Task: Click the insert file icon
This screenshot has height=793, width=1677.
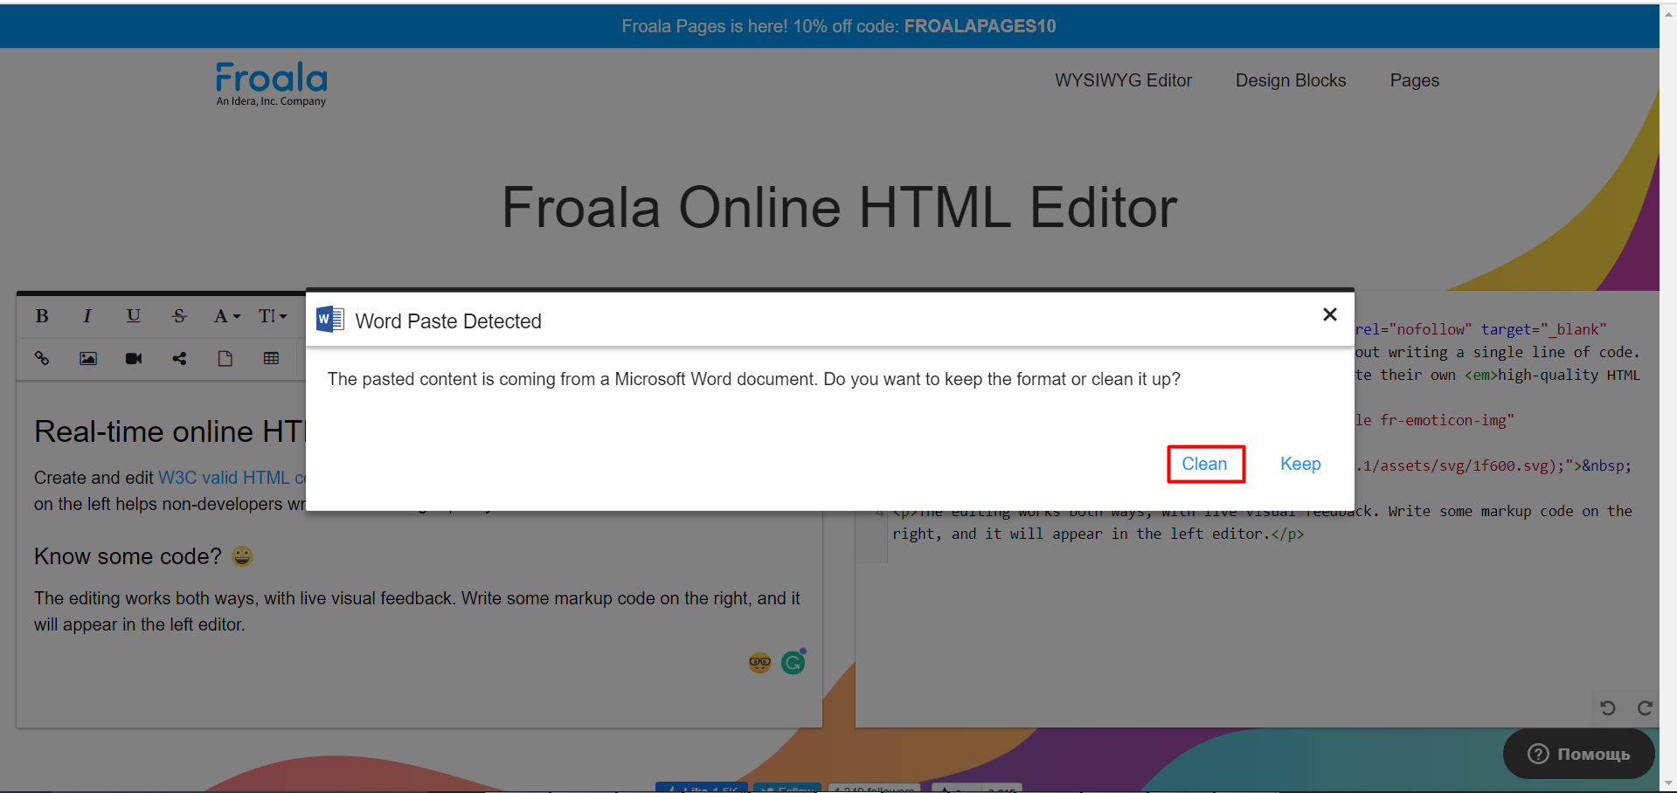Action: point(225,359)
